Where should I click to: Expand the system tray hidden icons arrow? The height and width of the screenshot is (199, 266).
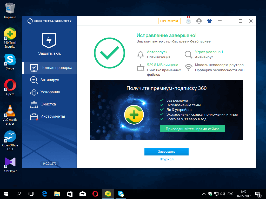pyautogui.click(x=204, y=194)
